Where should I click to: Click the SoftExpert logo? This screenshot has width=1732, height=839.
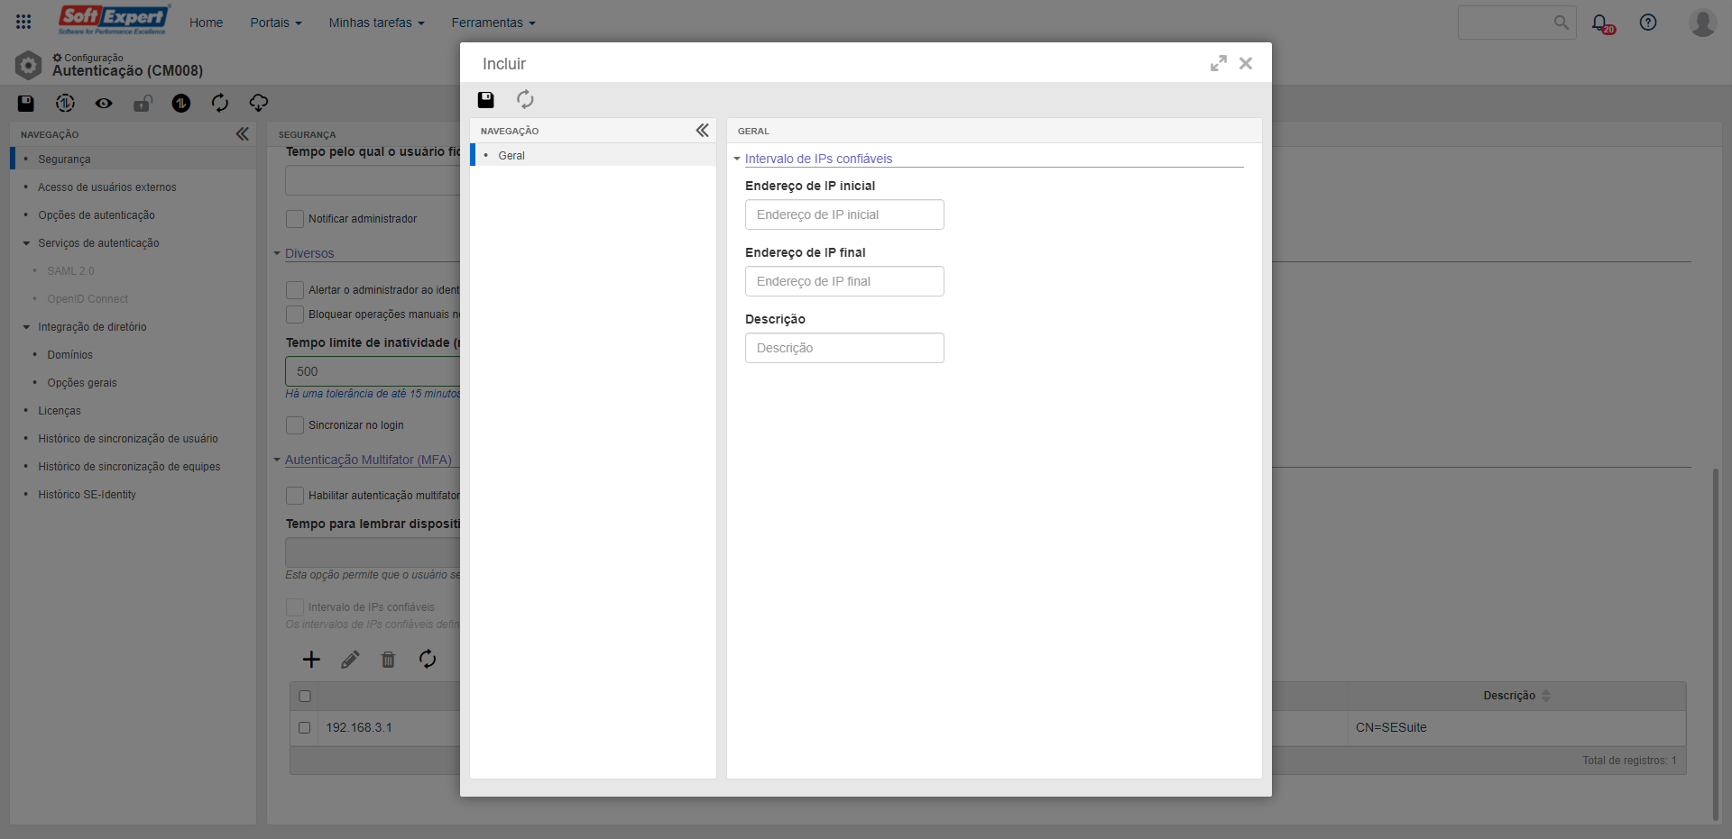click(114, 20)
